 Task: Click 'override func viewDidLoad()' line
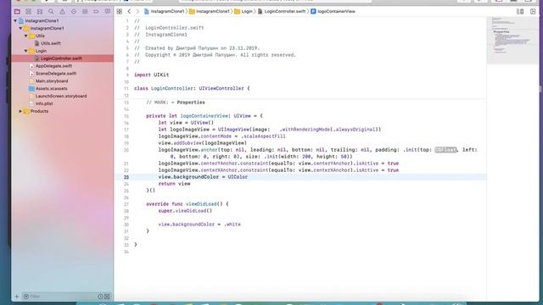(x=187, y=204)
